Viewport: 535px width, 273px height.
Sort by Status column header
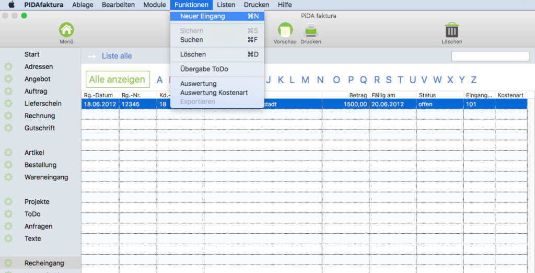pos(440,95)
